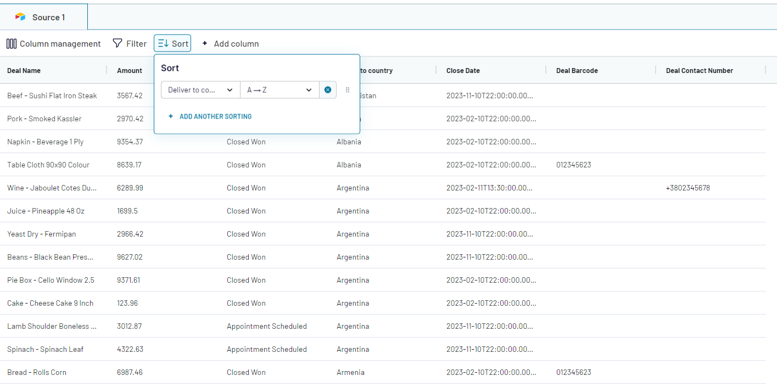Click the Beef - Sushi Flat Iron Steak cell
This screenshot has height=387, width=777.
52,96
